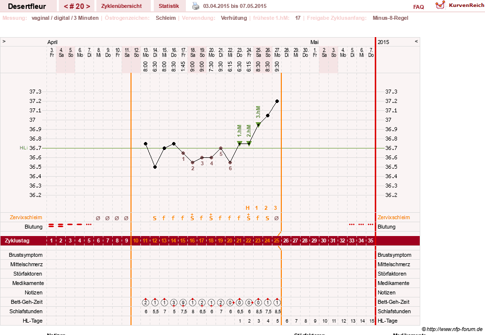Click the Bett-Geh-Zeit clock icon showing 9
The height and width of the screenshot is (335, 485).
pos(183,302)
